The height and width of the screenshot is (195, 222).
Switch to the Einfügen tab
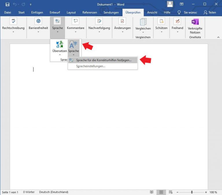pyautogui.click(x=37, y=12)
